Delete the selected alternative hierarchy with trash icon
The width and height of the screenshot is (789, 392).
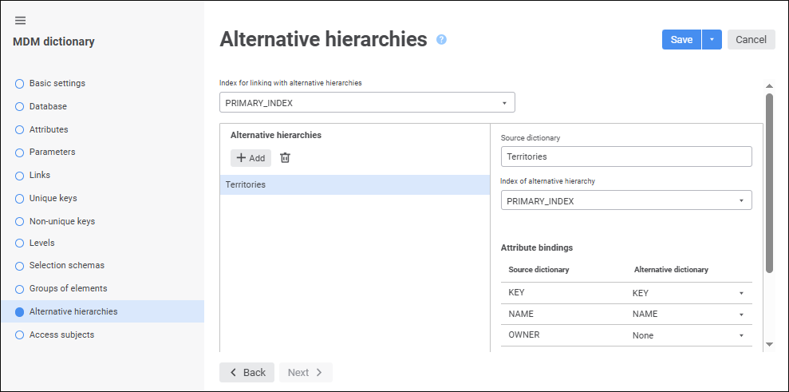[285, 158]
